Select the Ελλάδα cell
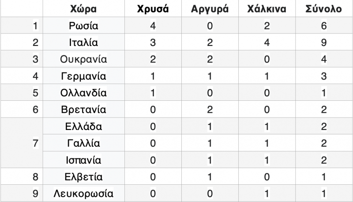 (x=83, y=127)
